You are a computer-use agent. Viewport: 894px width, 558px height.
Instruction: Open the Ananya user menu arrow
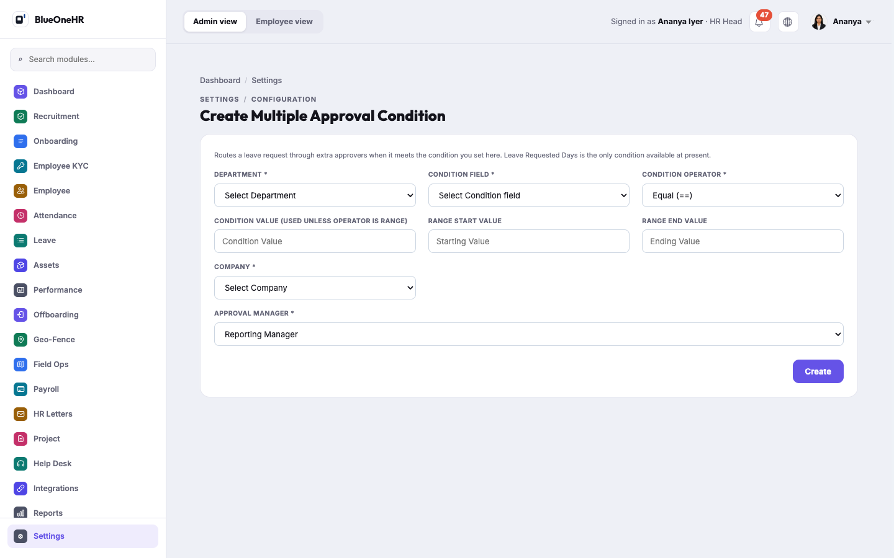[869, 22]
